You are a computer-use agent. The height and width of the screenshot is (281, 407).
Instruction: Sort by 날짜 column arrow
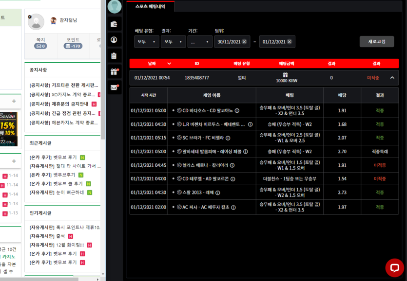tap(169, 64)
